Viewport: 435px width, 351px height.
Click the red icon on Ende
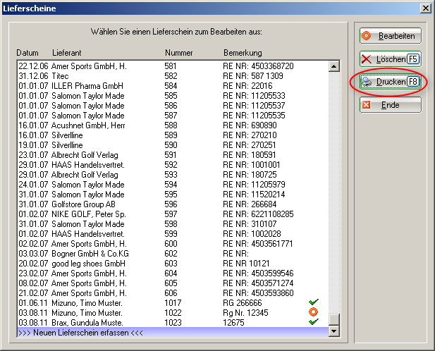coord(367,105)
